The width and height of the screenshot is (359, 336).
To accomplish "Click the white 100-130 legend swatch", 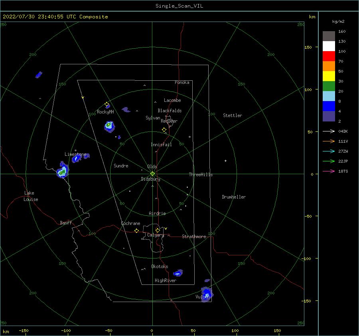I will [x=329, y=46].
